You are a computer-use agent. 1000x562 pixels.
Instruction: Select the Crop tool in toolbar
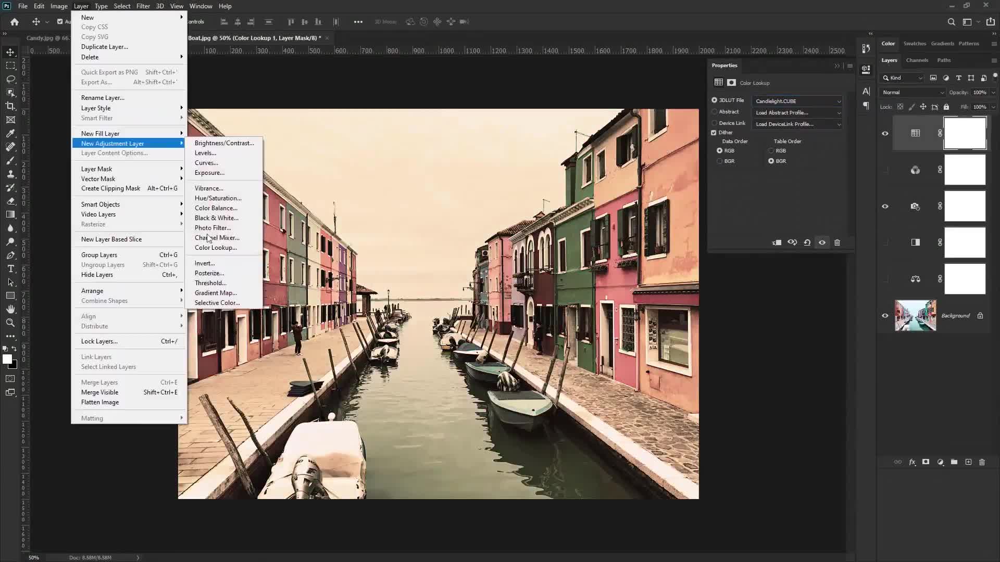(10, 106)
